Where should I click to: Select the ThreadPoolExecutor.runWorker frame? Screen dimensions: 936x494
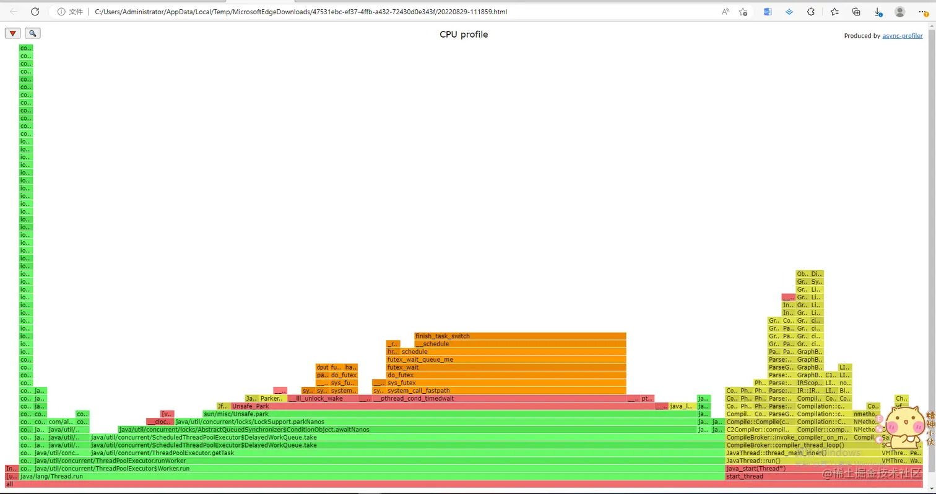coord(379,461)
